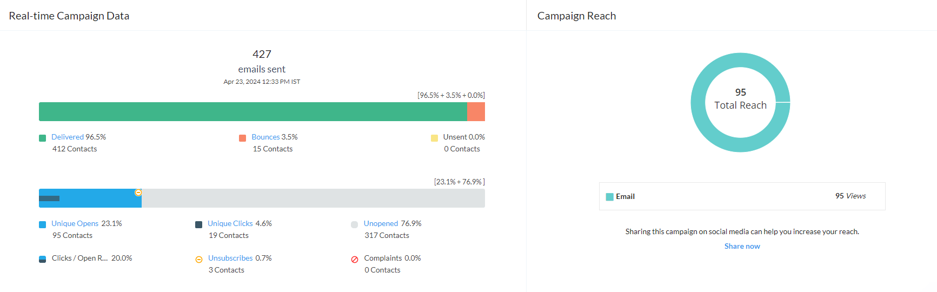The image size is (937, 292).
Task: Click the unsubscribe marker on opens bar
Action: 138,193
